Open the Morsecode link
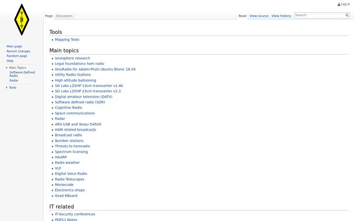Screen dimensions: 354x221 [64, 185]
